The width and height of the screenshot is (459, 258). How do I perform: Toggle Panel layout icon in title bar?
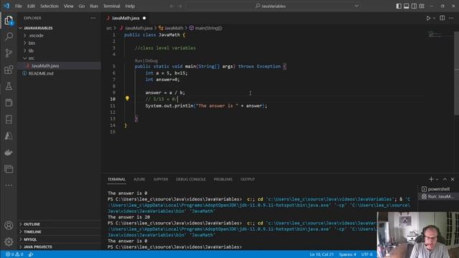407,6
